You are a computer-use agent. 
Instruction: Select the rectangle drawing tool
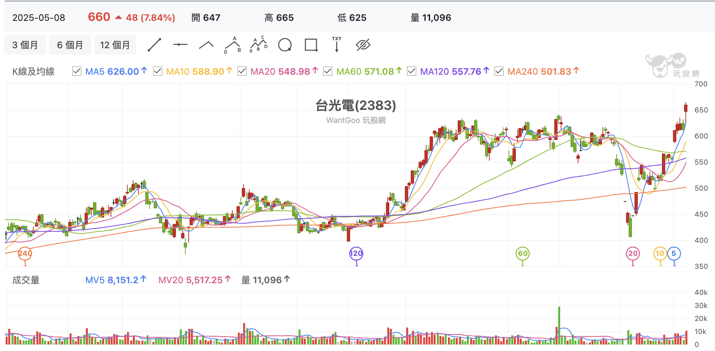pyautogui.click(x=311, y=45)
